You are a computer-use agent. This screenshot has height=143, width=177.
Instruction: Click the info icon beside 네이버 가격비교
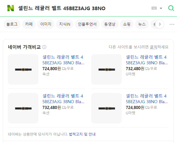tap(44, 47)
